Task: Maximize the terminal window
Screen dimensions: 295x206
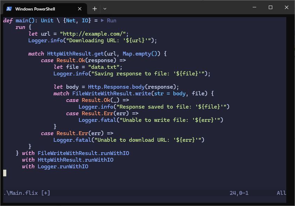Action: [x=270, y=7]
